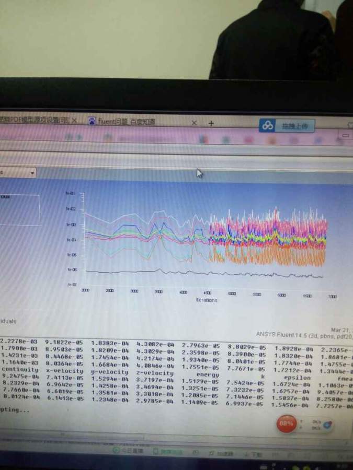Open the dropdown arrow above the plot

click(32, 173)
